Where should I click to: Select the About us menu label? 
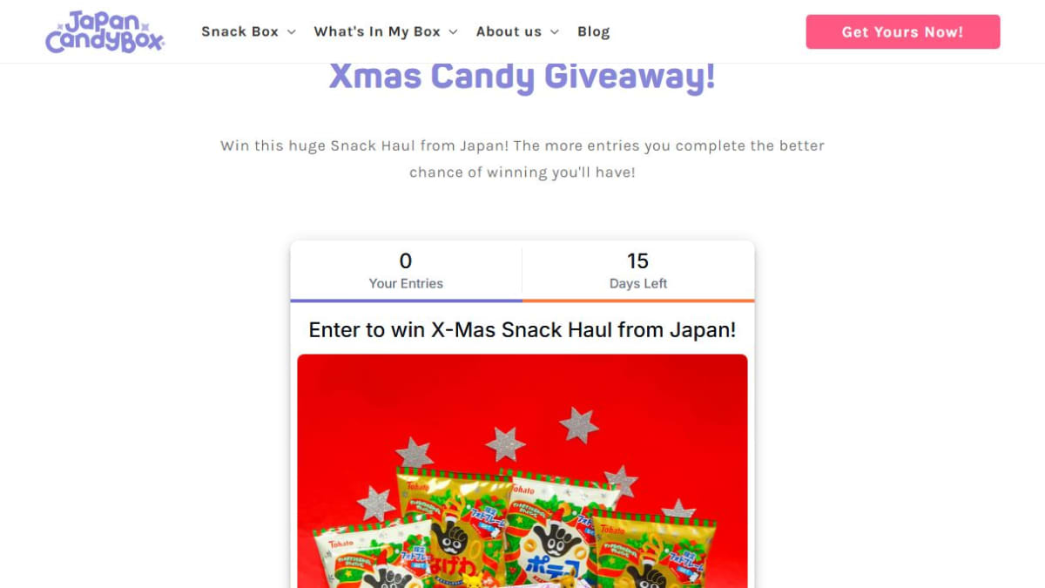pyautogui.click(x=509, y=31)
